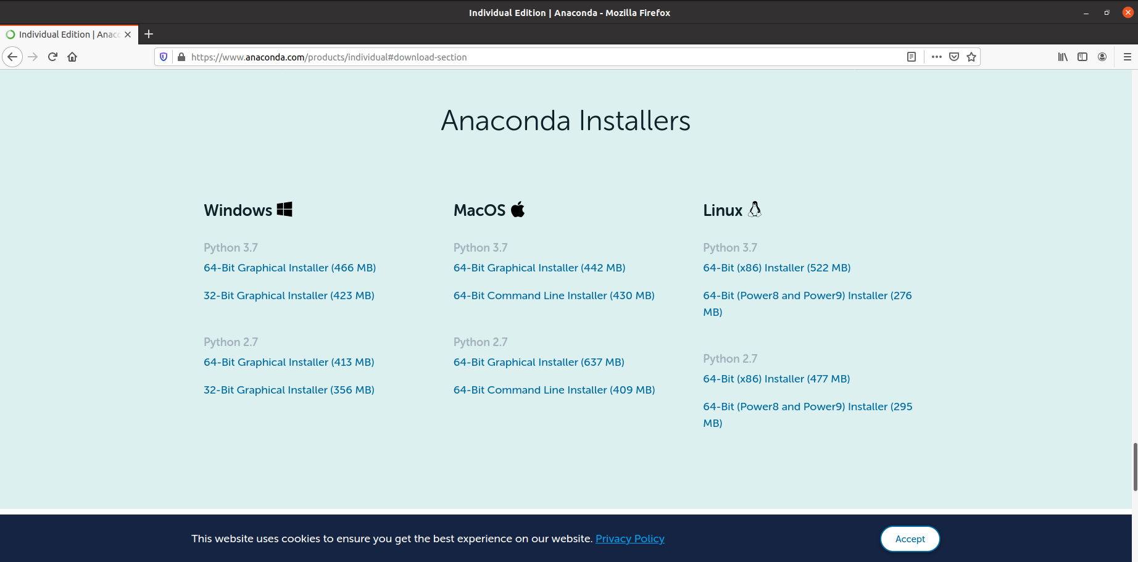1138x562 pixels.
Task: Show the sidebar panel
Action: click(x=1082, y=57)
